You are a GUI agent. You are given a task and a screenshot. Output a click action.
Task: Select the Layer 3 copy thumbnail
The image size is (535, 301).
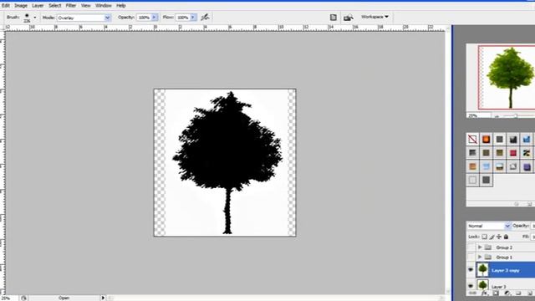pyautogui.click(x=482, y=270)
